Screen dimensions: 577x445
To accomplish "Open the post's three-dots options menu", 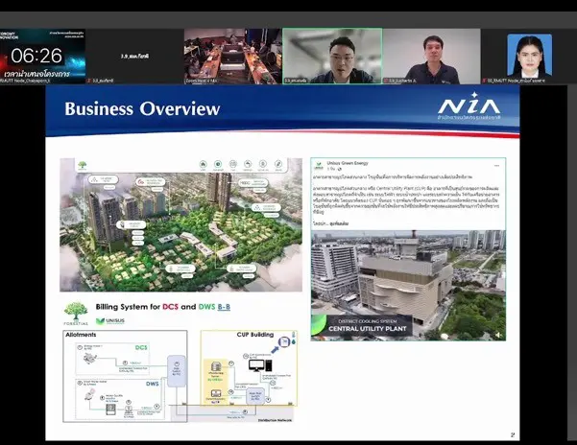I will click(498, 165).
